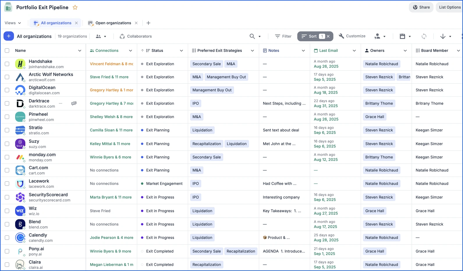
Task: Select the Pinwheel row checkbox
Action: click(x=7, y=117)
